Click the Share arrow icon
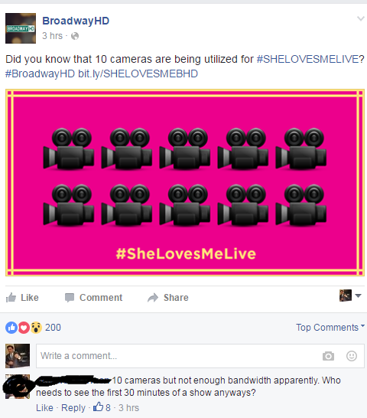 point(153,298)
